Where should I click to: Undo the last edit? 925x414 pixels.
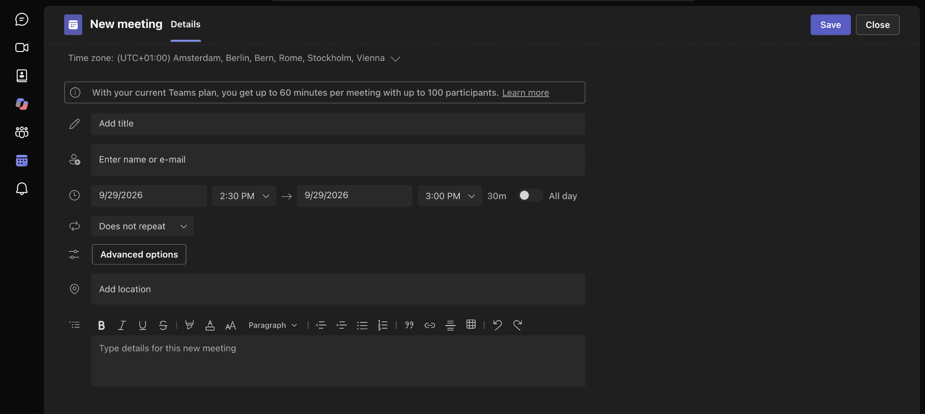point(497,325)
